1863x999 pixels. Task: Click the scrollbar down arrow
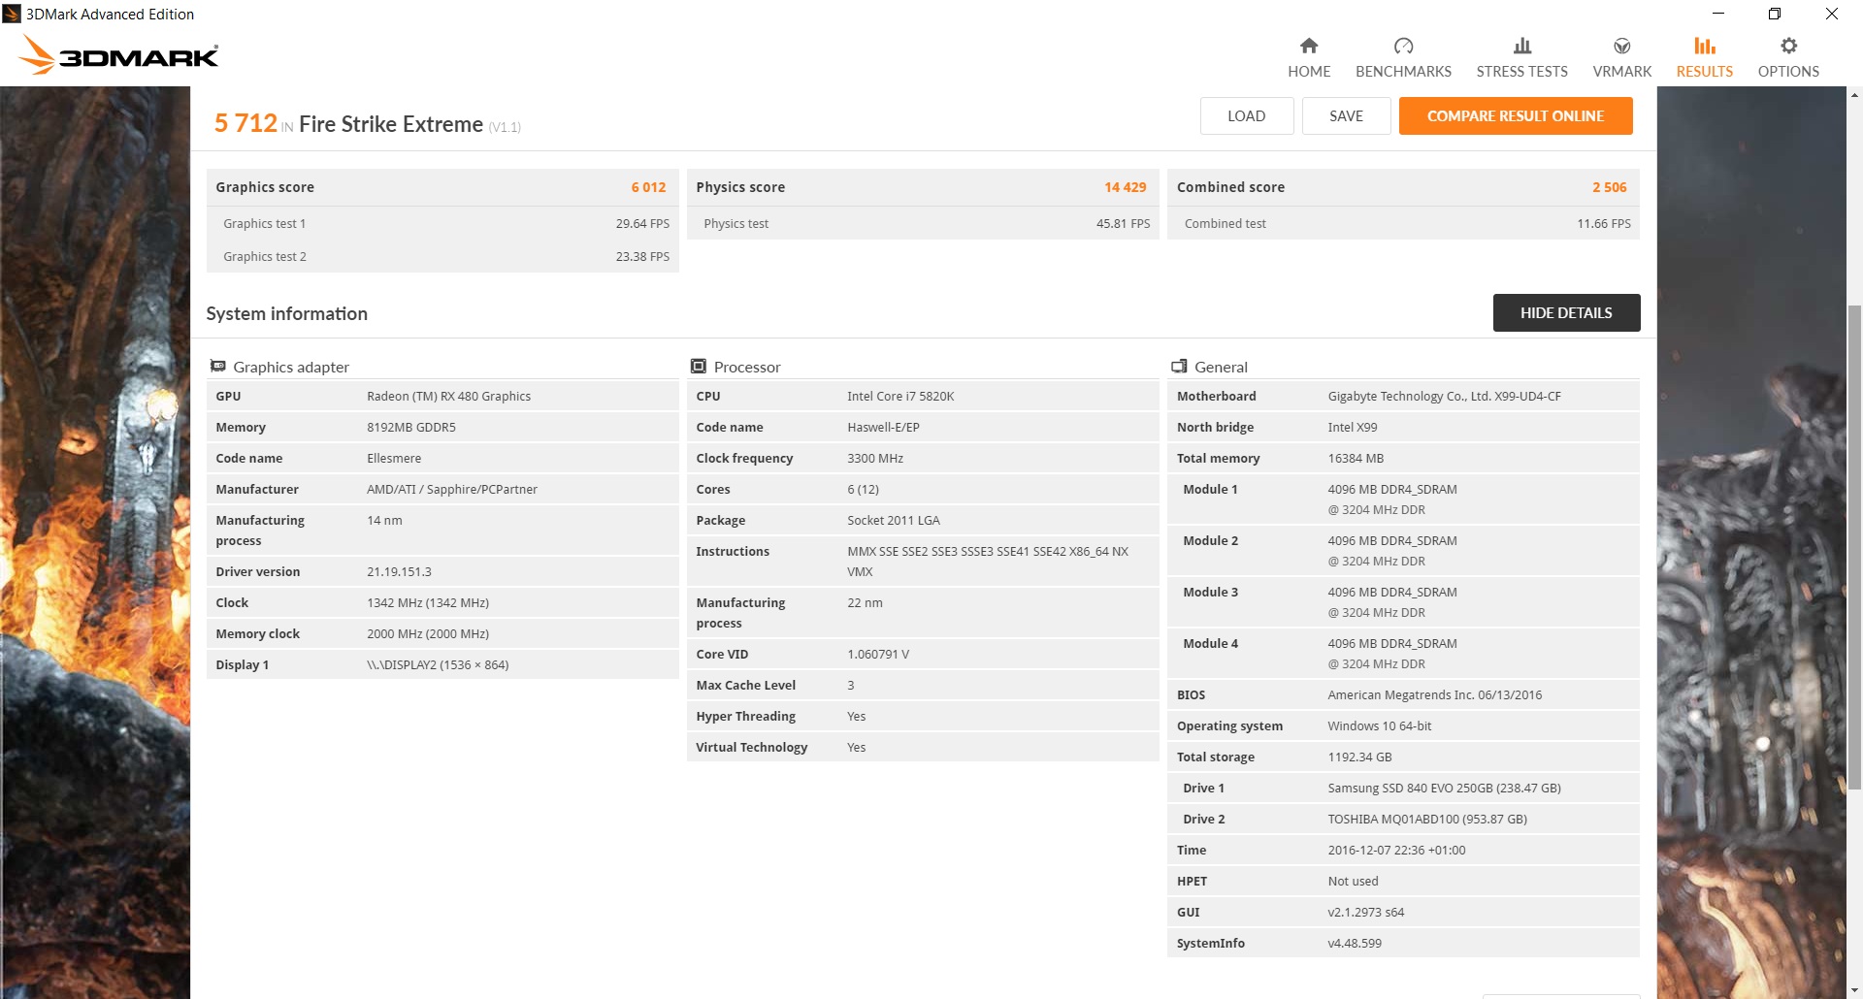pyautogui.click(x=1854, y=990)
